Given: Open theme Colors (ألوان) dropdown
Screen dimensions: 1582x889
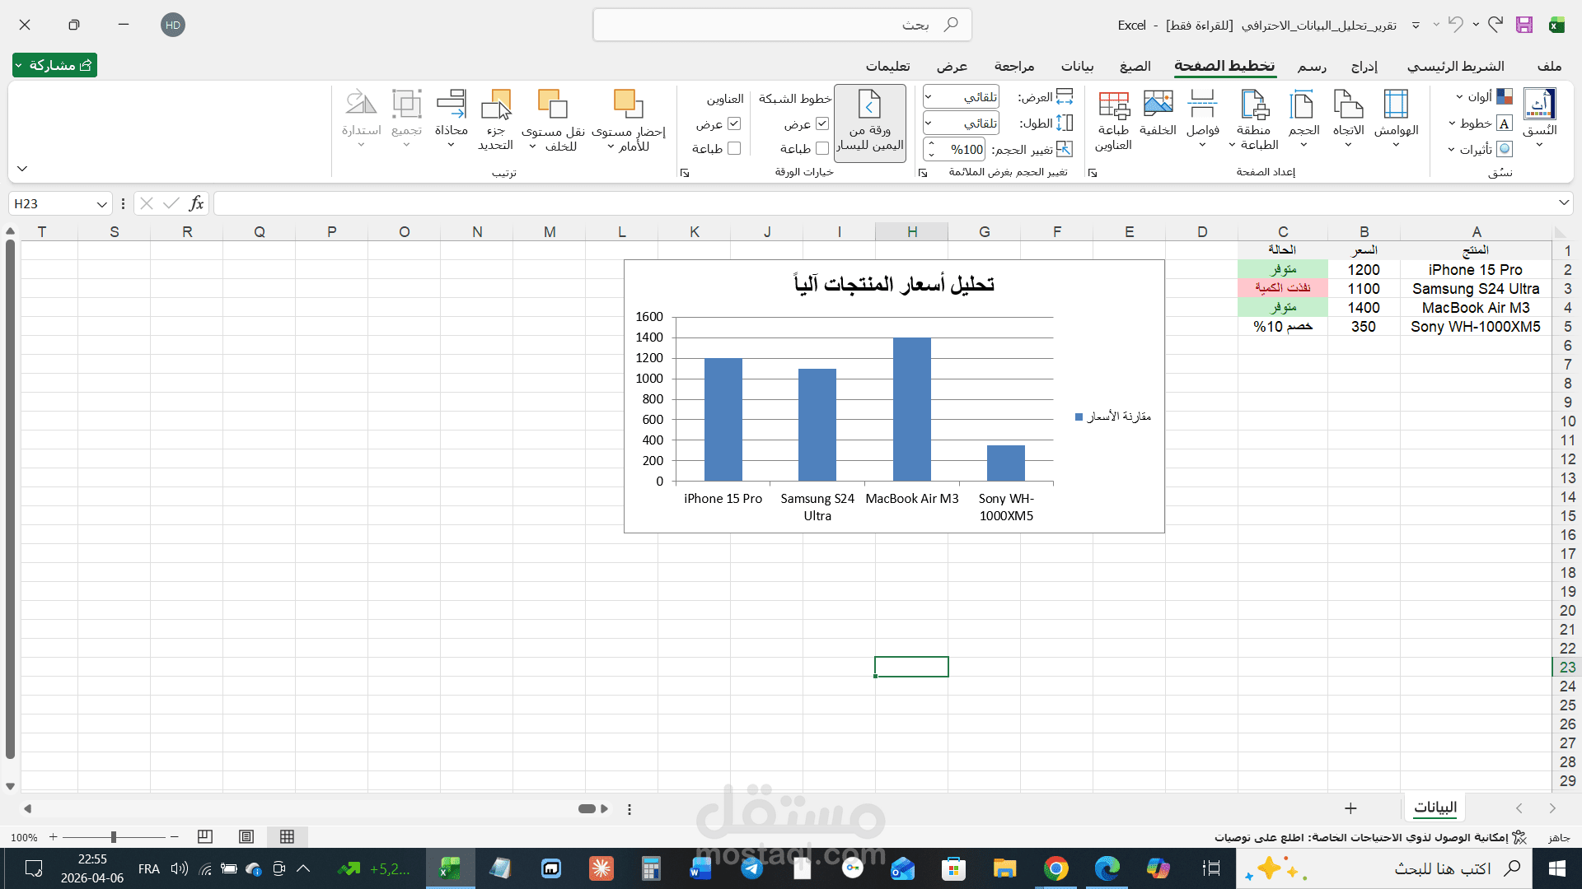Looking at the screenshot, I should 1484,97.
